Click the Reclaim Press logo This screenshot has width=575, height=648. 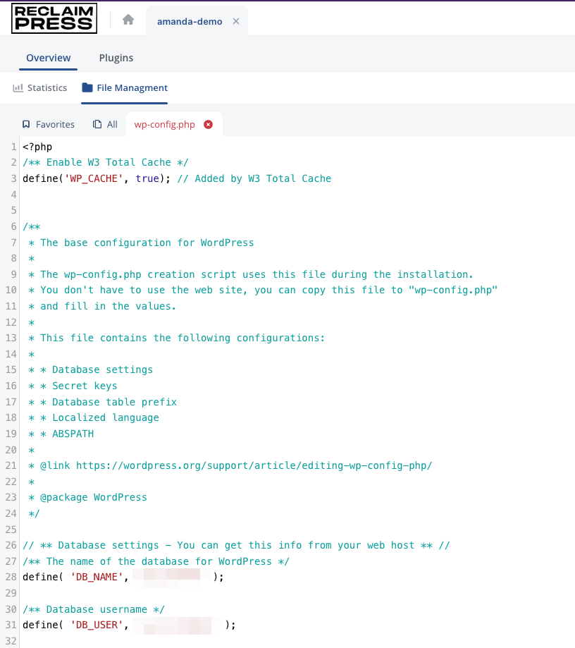[x=54, y=18]
